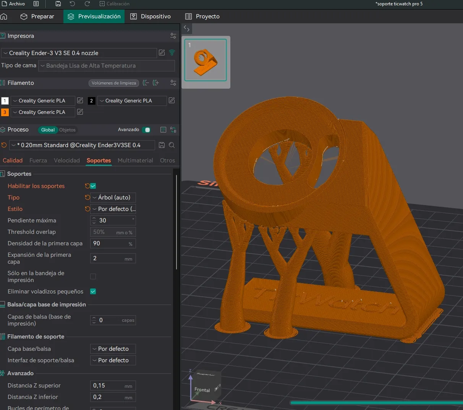The height and width of the screenshot is (410, 463).
Task: Open the Multimaterial settings tab
Action: coord(135,160)
